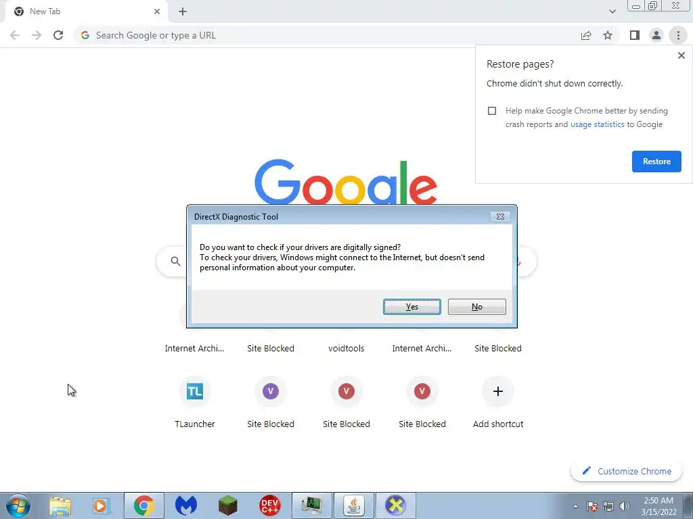Show hidden system tray icons

575,506
